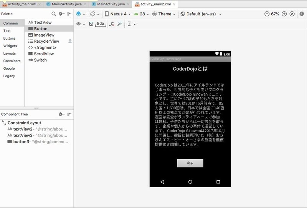Search the Palette with the magnifier icon
This screenshot has width=307, height=208.
point(54,14)
